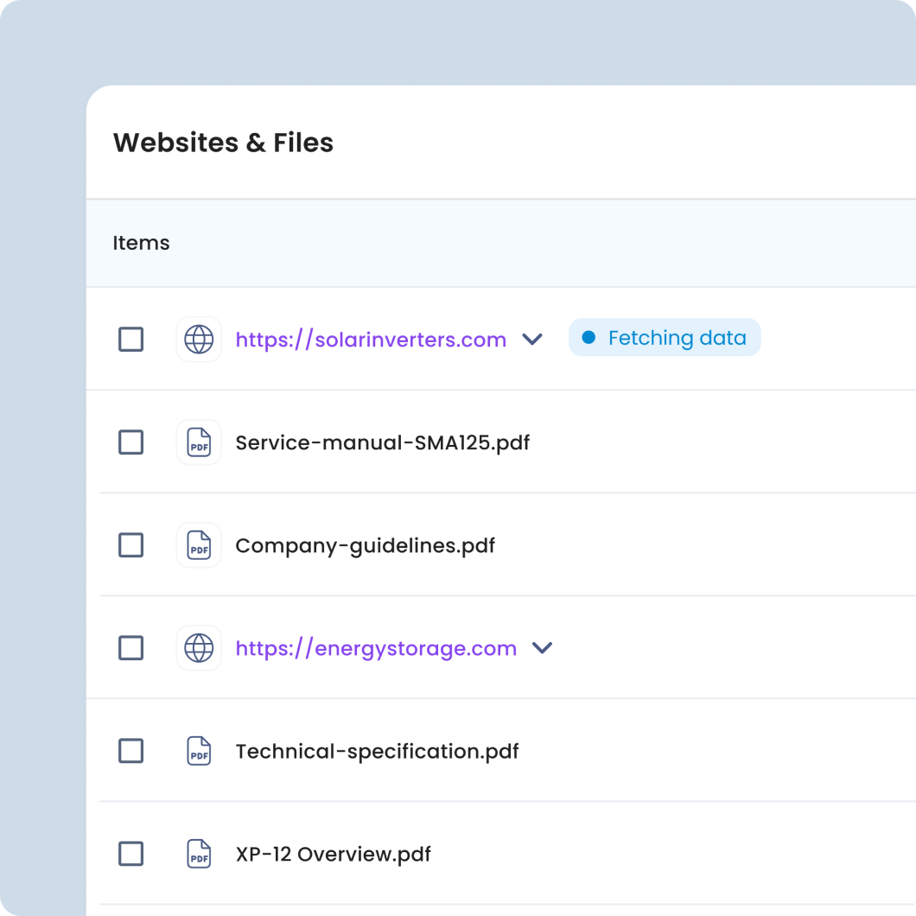
Task: Tick the checkbox for solarinverters.com row
Action: (x=130, y=340)
